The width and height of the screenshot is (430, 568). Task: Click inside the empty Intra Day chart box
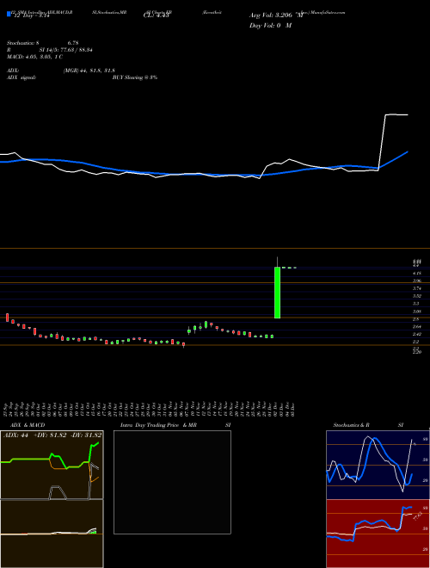(x=172, y=482)
